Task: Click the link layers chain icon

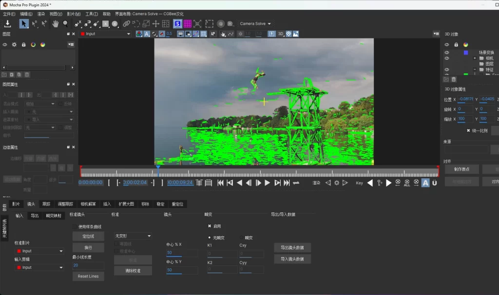Action: click(x=126, y=23)
